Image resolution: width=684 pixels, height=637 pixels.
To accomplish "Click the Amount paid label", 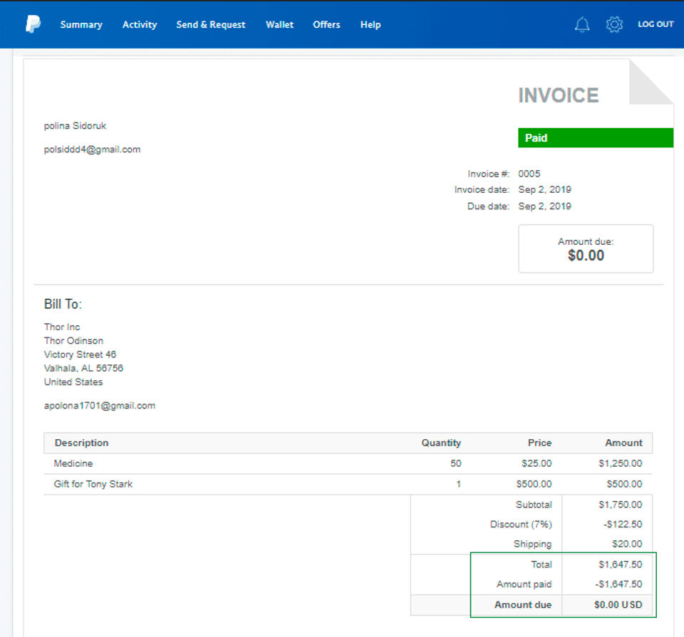I will click(x=524, y=584).
